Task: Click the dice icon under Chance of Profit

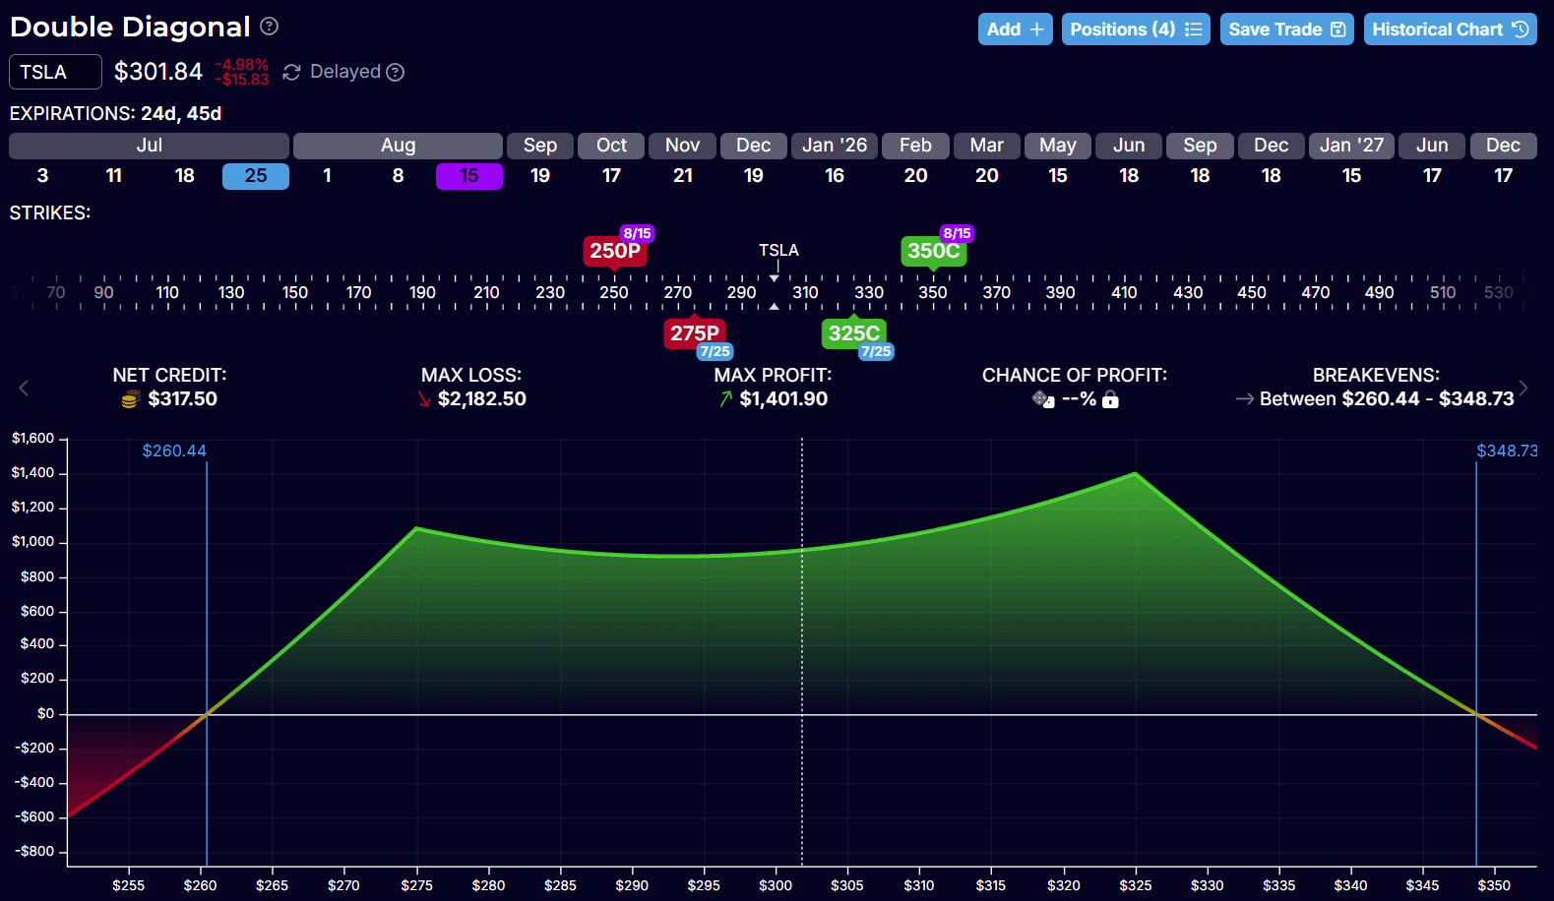Action: [1042, 399]
